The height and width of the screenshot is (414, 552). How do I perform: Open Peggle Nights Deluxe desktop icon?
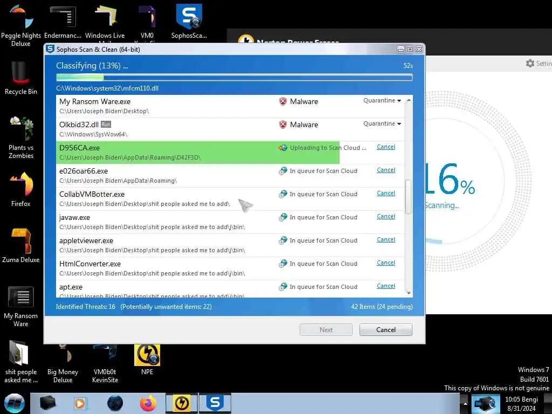pyautogui.click(x=21, y=25)
